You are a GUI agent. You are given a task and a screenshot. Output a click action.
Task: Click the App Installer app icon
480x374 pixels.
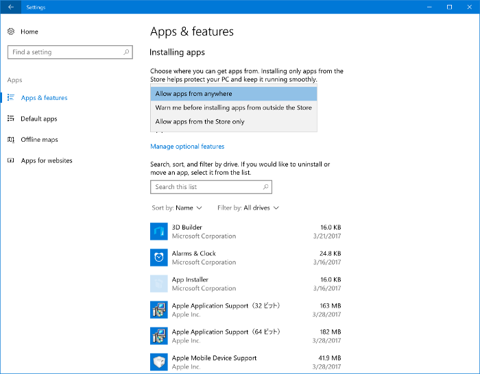(159, 284)
